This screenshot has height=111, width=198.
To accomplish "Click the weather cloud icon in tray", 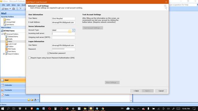I will coord(128,109).
